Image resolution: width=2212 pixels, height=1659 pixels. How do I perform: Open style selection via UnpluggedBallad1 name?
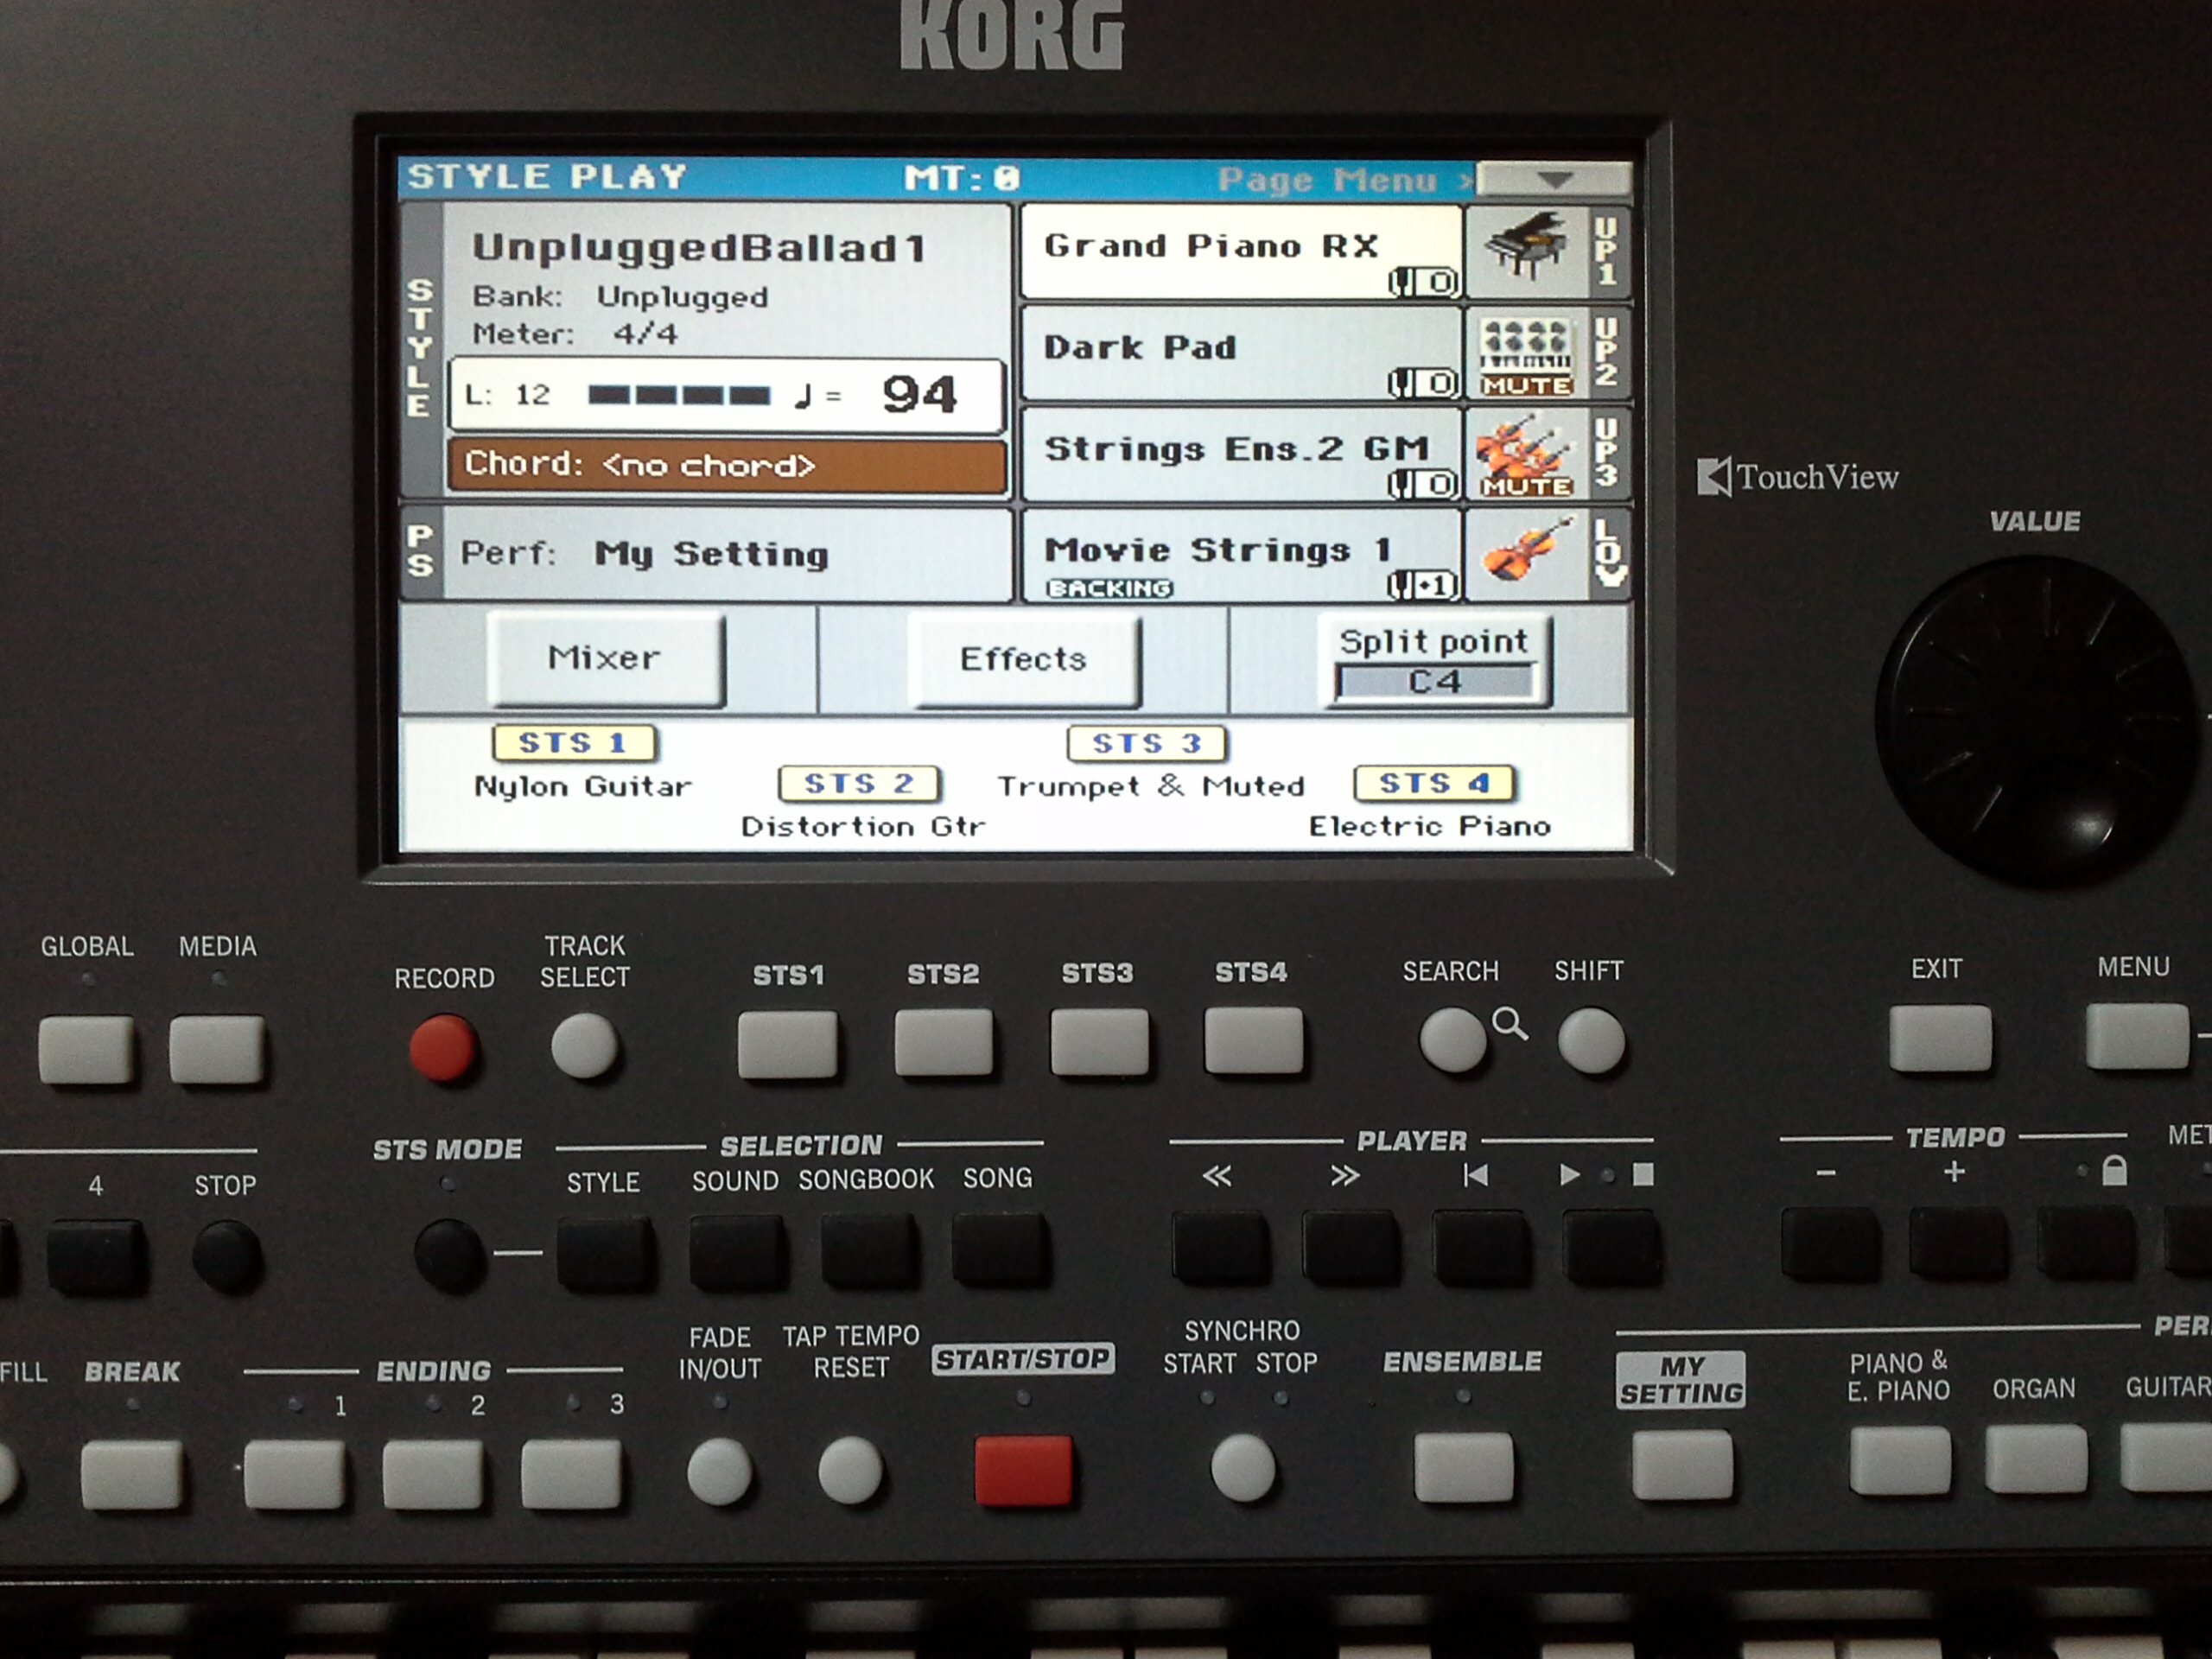coord(700,247)
